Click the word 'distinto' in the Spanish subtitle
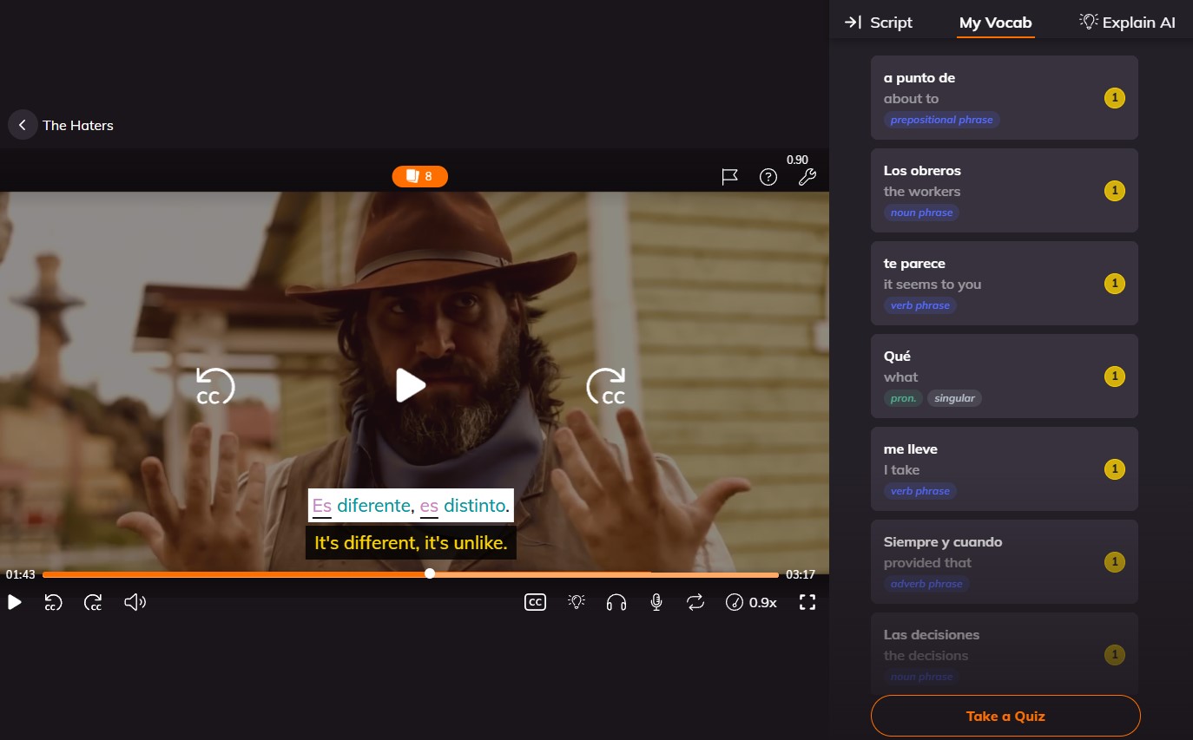The height and width of the screenshot is (740, 1193). click(x=474, y=505)
